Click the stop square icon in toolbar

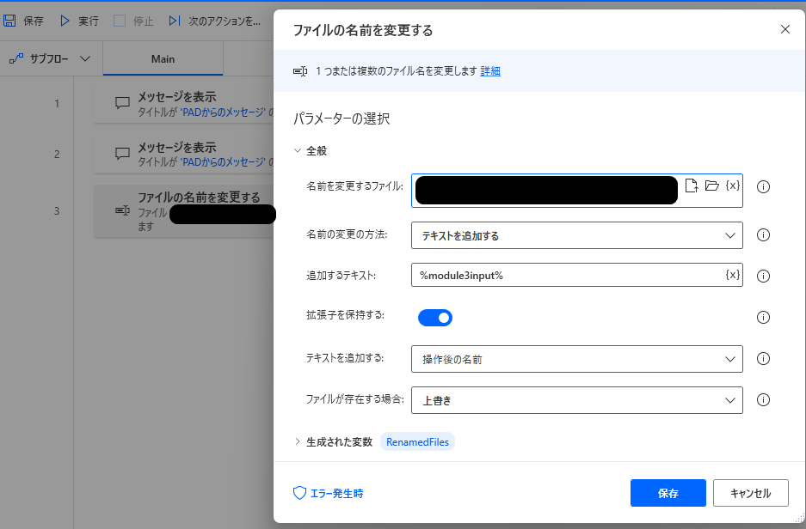(120, 21)
